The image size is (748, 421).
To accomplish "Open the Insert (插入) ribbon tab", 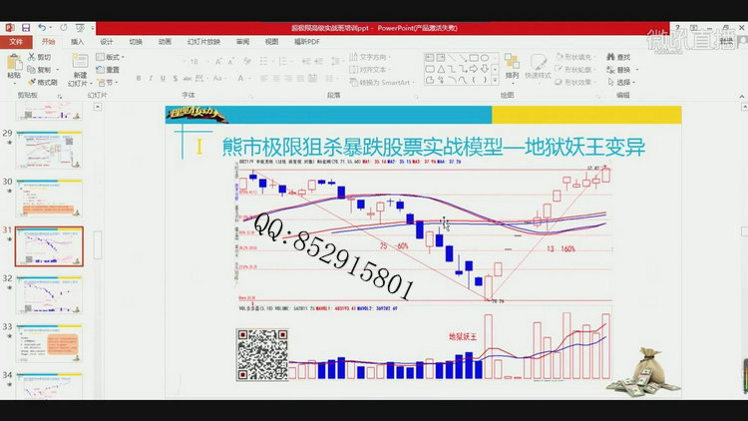I will point(77,42).
